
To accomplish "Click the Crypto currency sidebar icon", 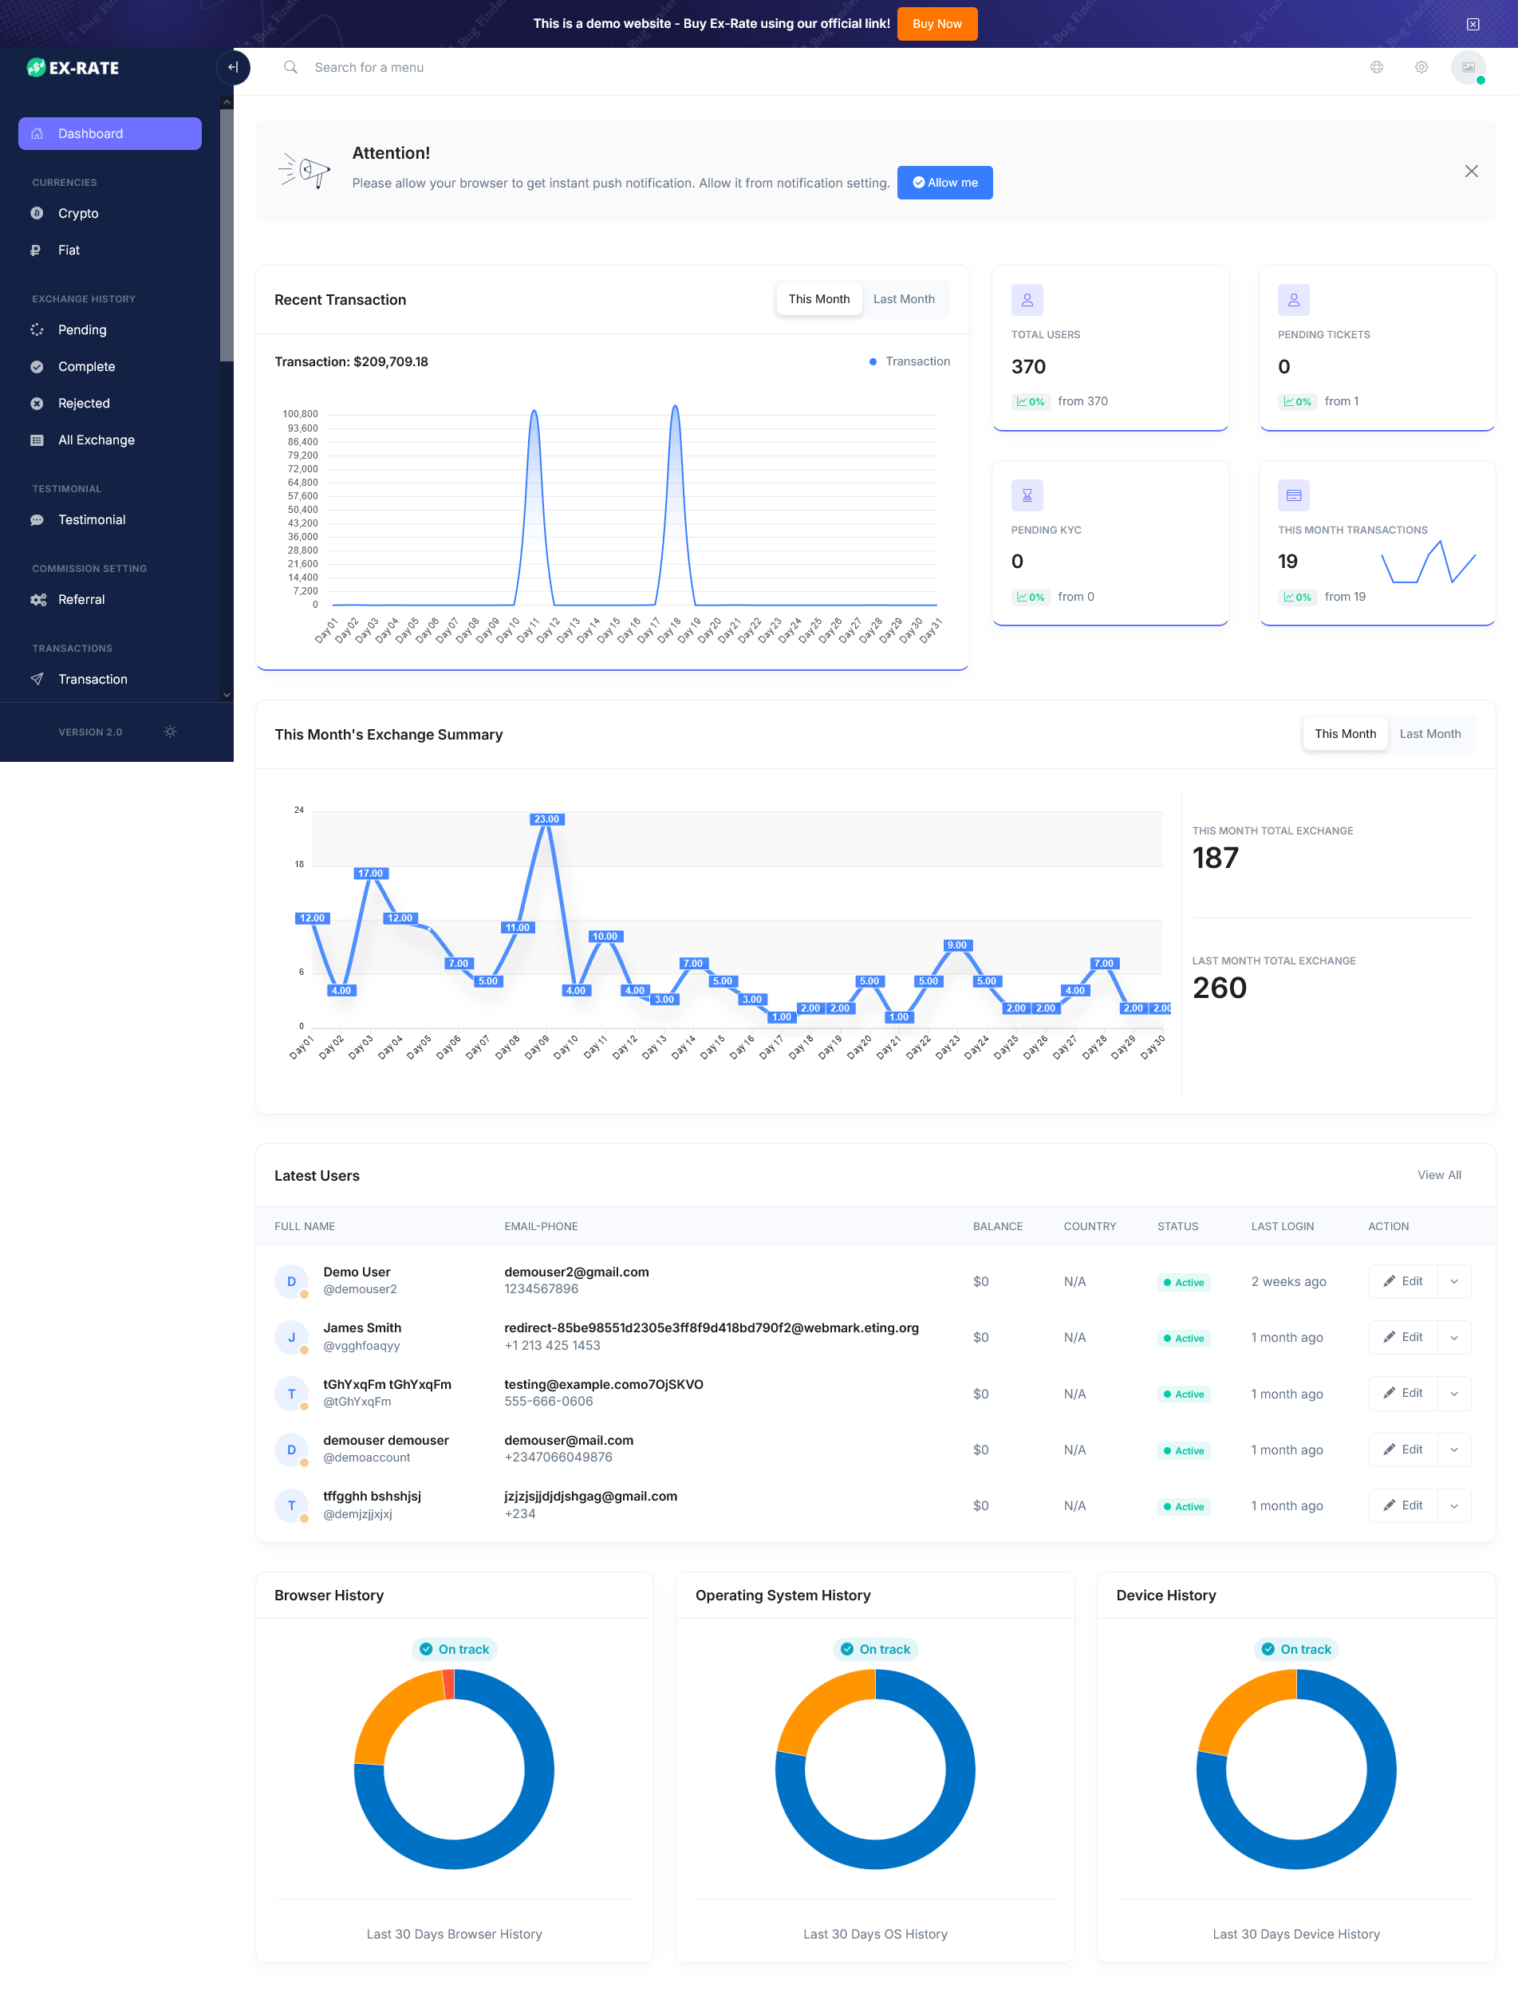I will [37, 213].
